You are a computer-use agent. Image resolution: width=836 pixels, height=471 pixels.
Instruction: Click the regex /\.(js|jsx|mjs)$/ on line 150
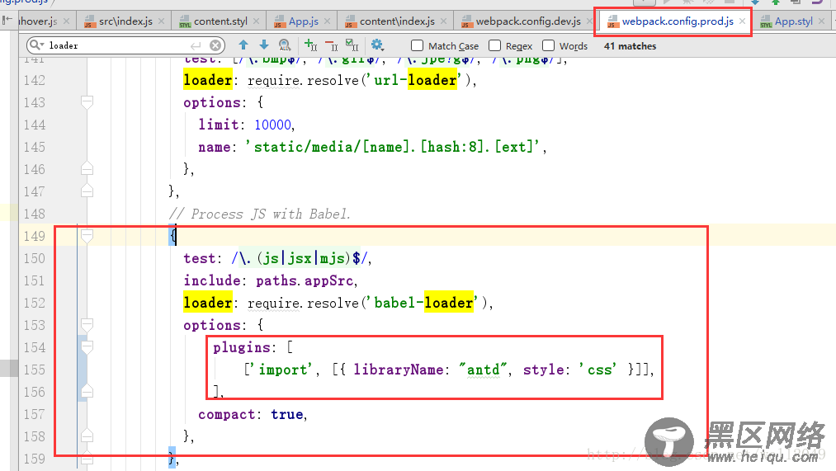299,258
